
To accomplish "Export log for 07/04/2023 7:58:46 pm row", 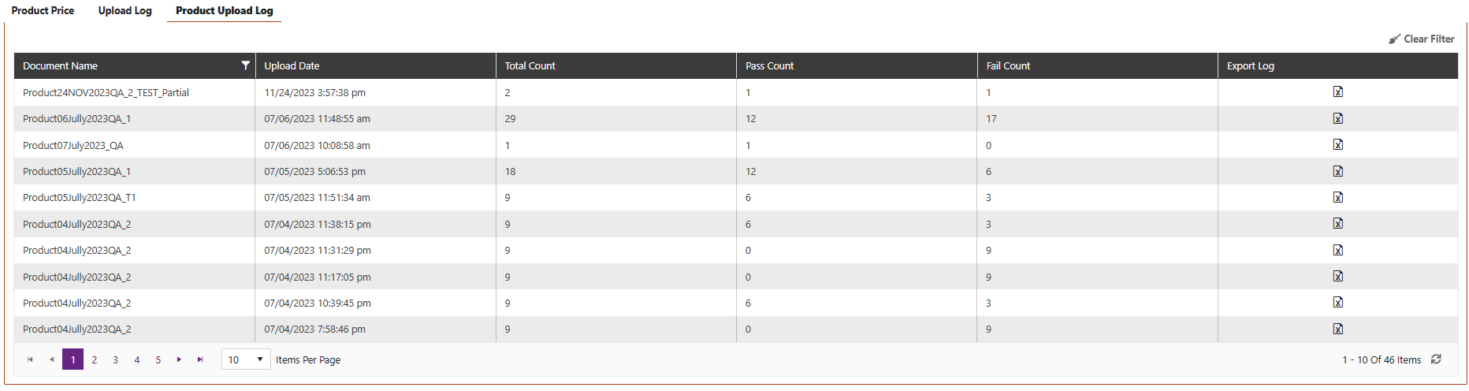I will (1337, 330).
